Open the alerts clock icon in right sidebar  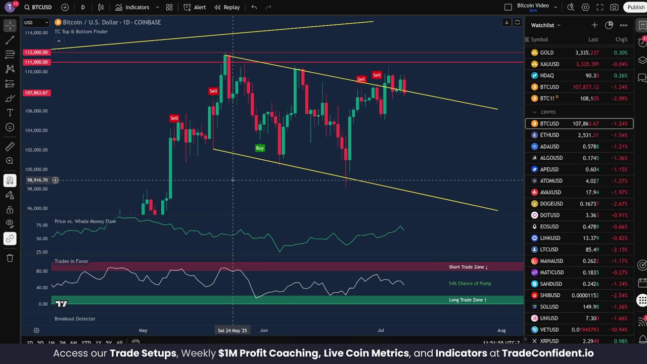(642, 43)
